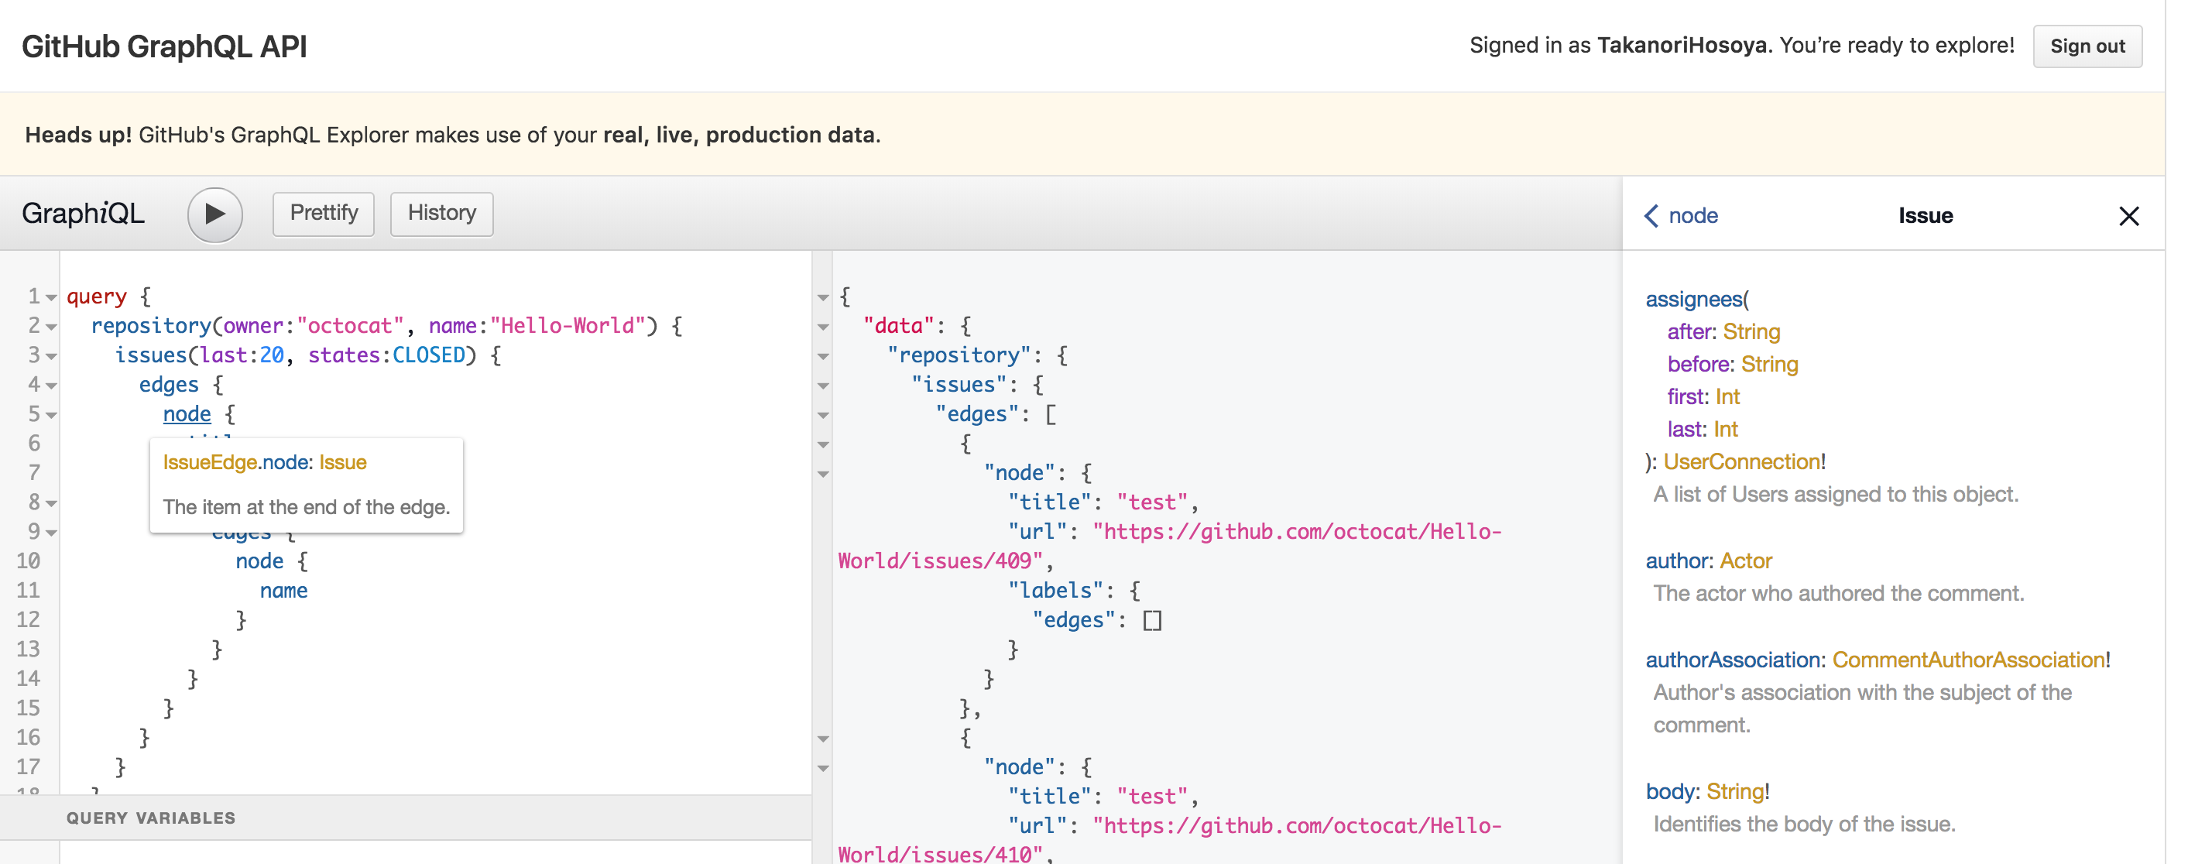Collapse the node block on line 5
The height and width of the screenshot is (864, 2188).
point(51,415)
